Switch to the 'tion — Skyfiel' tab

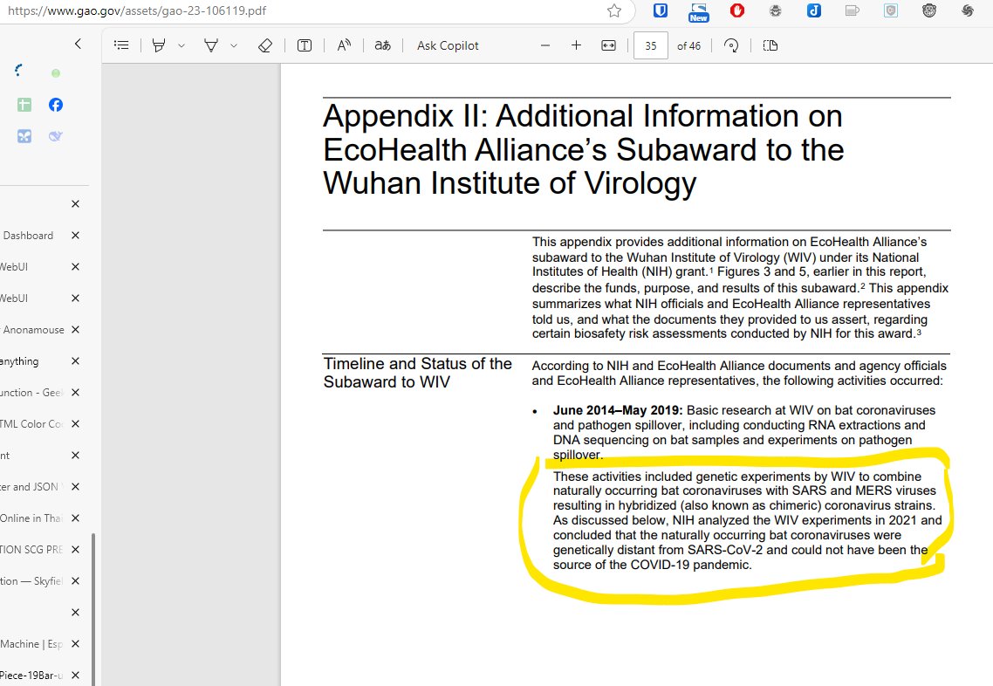coord(31,581)
